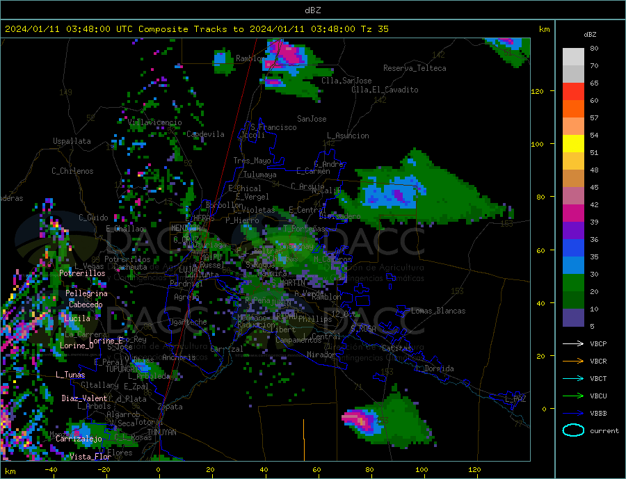Click the 'dBZ' title at top

tap(312, 10)
